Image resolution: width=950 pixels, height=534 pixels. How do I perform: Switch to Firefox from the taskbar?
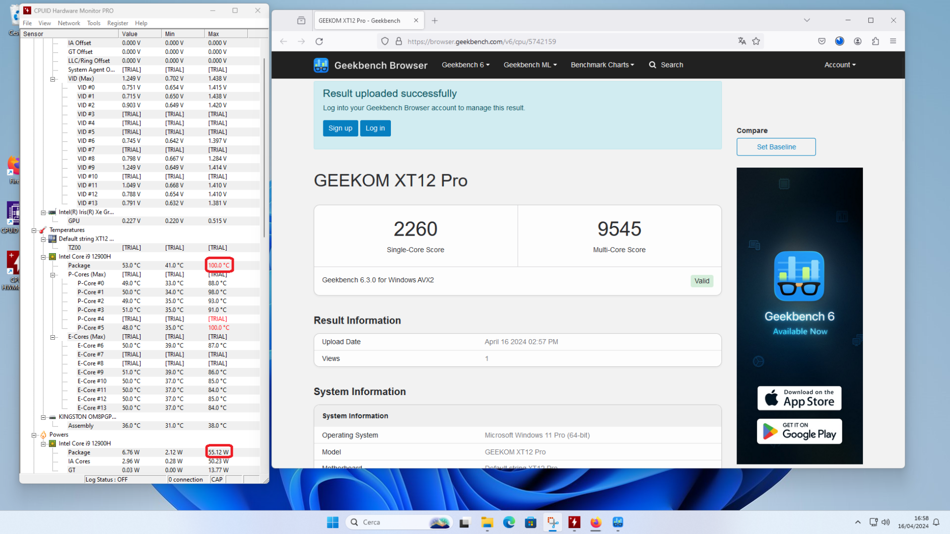[596, 522]
